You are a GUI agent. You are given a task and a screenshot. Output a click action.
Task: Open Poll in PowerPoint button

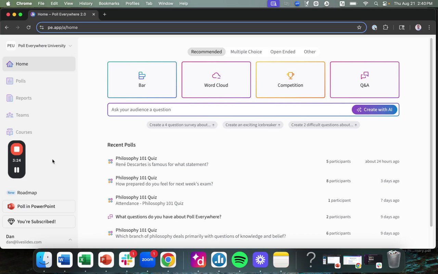coord(39,207)
